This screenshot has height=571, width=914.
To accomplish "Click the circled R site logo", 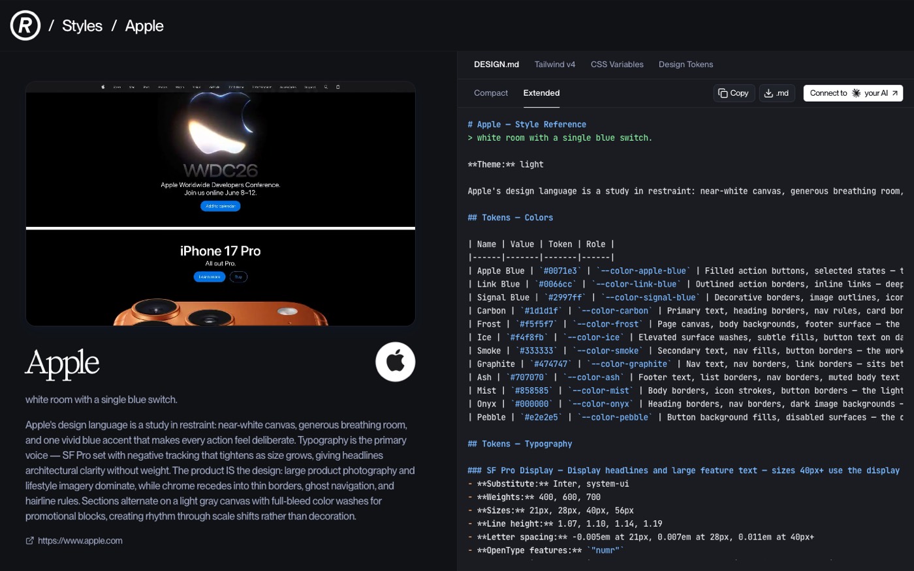I will (25, 25).
